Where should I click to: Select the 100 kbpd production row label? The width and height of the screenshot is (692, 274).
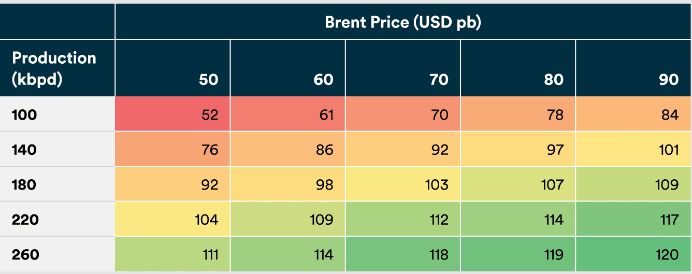(x=24, y=114)
